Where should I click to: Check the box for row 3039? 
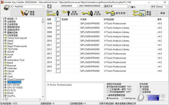coord(58,28)
